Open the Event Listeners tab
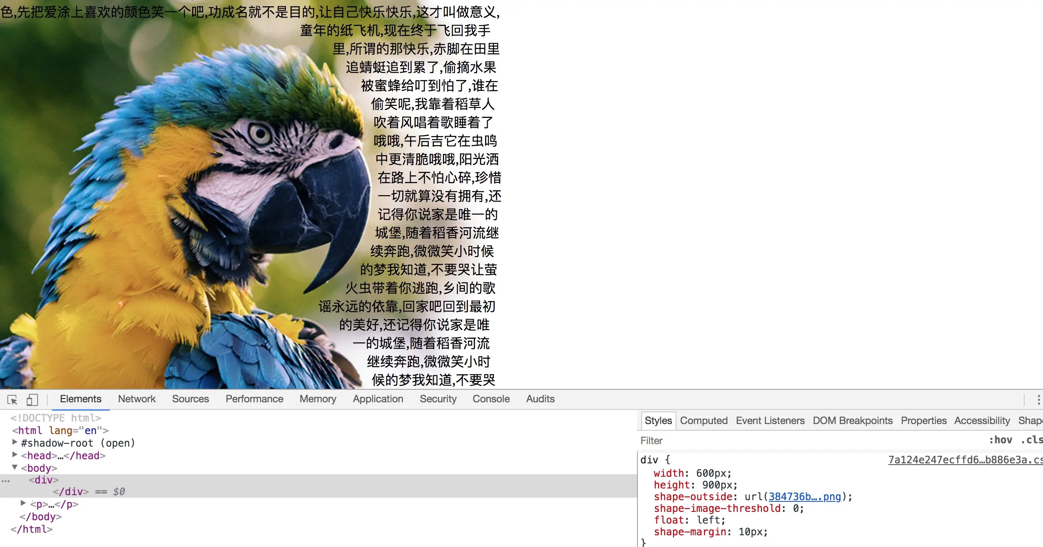1043x547 pixels. (770, 421)
